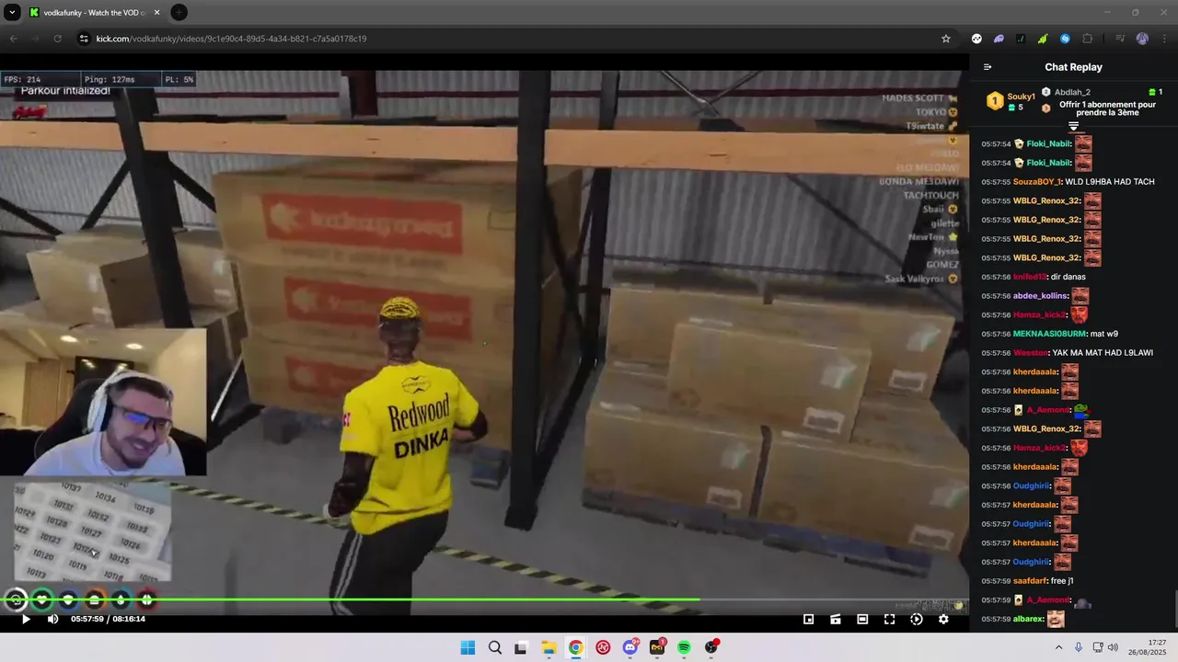Open the Chrome tab search dropdown
The width and height of the screenshot is (1178, 662).
(13, 13)
